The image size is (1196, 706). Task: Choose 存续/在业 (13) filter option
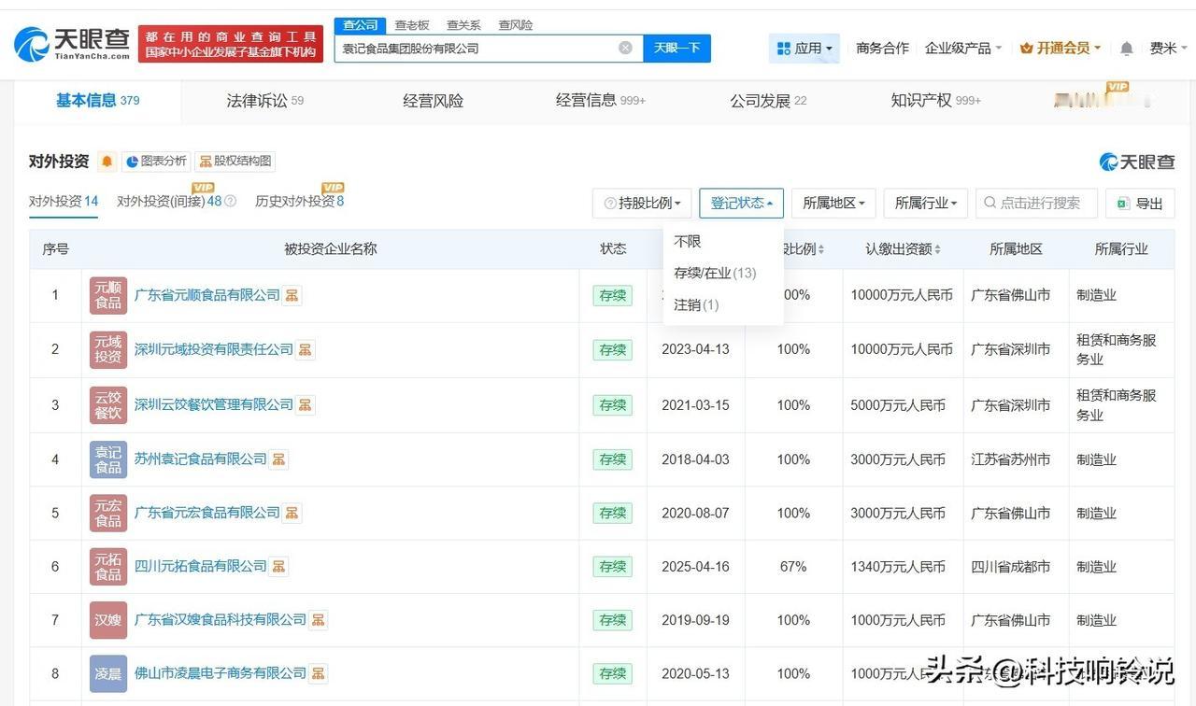[x=715, y=273]
